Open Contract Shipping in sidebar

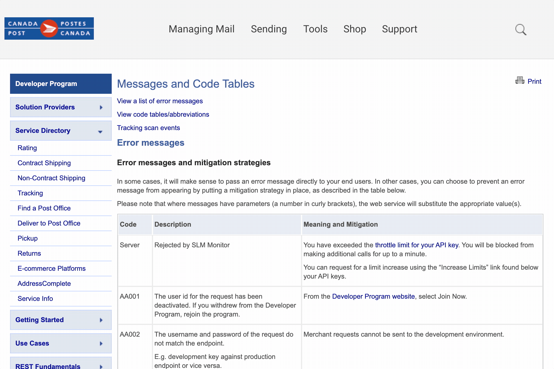(44, 163)
